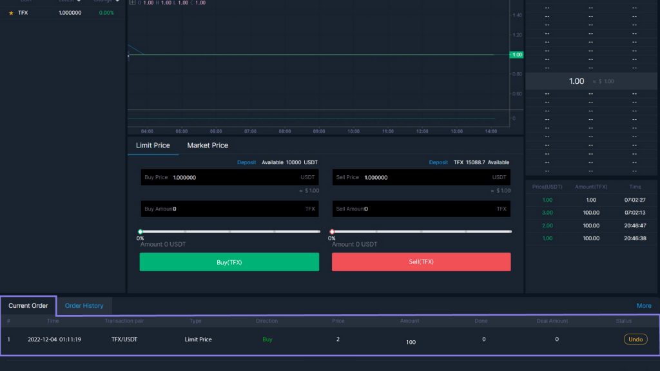Click the green 1.00 price tag on chart
660x371 pixels.
click(x=516, y=55)
